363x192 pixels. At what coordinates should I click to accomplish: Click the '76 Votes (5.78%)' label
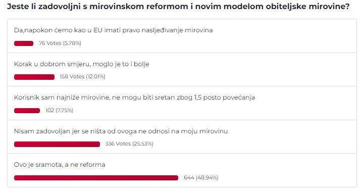tap(60, 43)
